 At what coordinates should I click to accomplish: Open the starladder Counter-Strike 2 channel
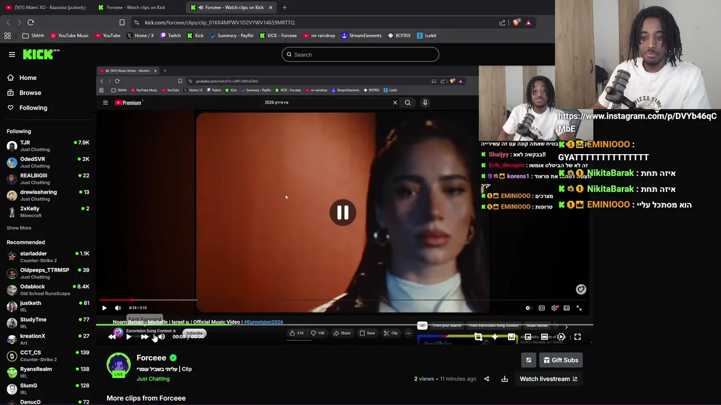48,256
